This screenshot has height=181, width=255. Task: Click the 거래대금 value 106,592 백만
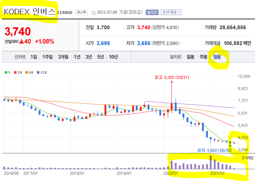pos(237,43)
